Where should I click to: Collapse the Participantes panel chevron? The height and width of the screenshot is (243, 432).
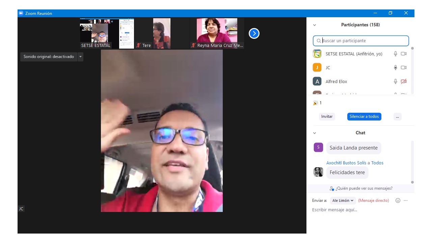[315, 25]
